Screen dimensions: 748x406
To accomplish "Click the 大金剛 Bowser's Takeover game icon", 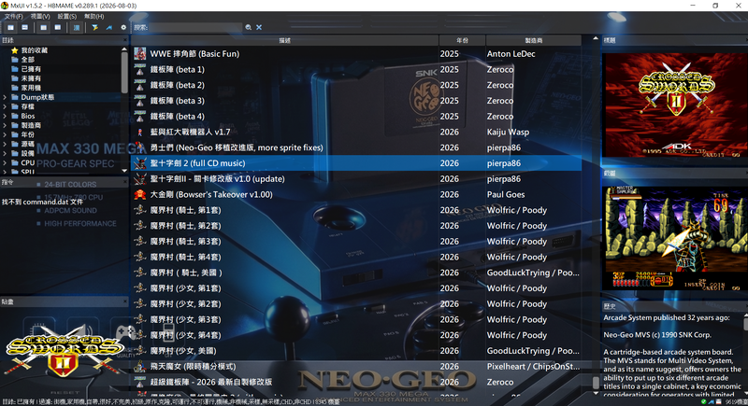I will tap(139, 195).
